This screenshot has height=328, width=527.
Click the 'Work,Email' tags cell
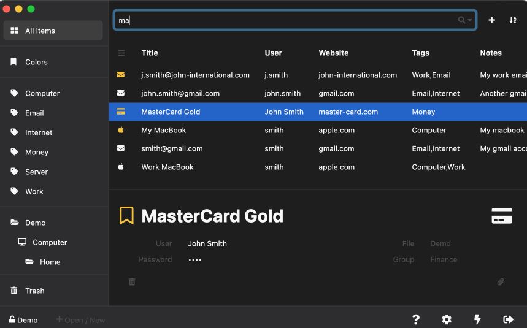431,75
